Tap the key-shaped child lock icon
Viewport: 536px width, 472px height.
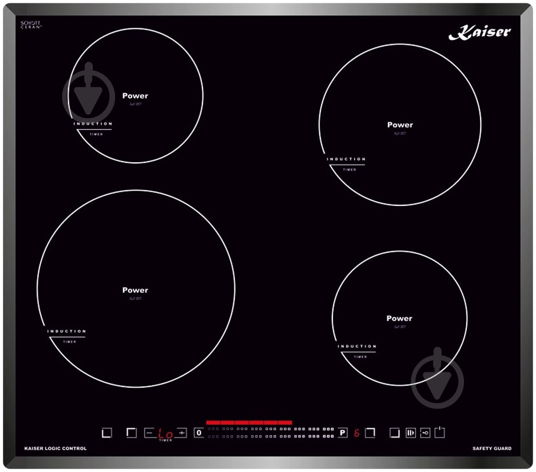coord(425,433)
